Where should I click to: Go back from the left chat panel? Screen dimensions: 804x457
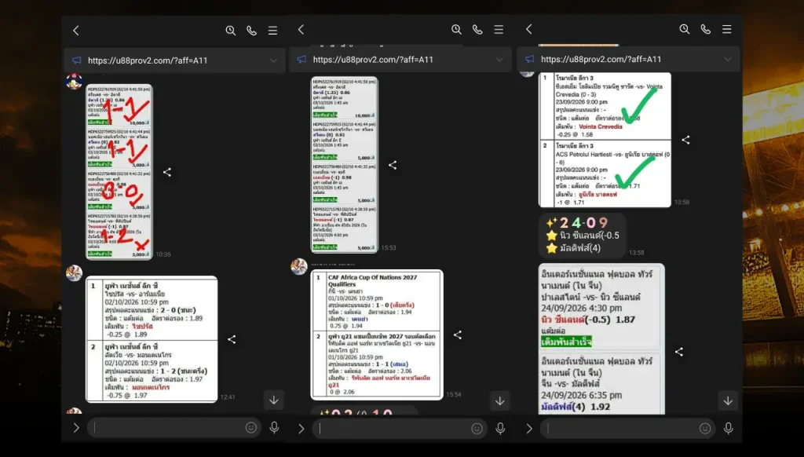coord(76,31)
